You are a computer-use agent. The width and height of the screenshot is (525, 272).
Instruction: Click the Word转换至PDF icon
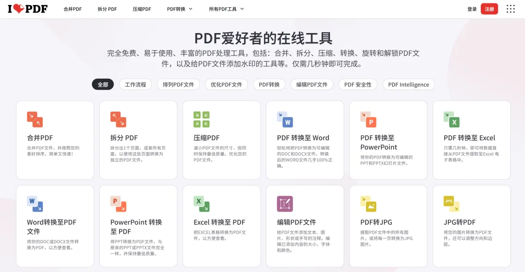click(35, 204)
